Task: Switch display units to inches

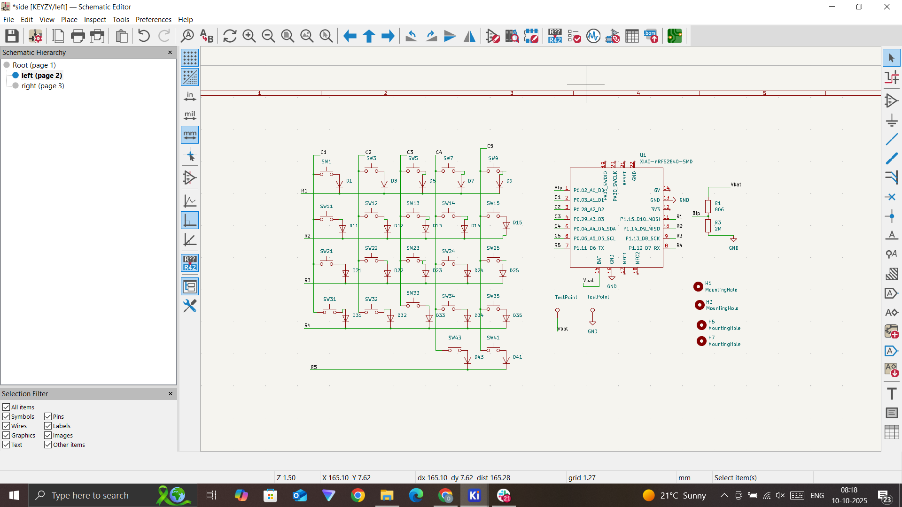Action: (x=190, y=96)
